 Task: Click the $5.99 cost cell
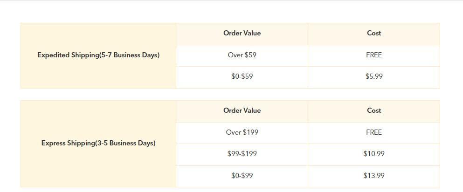(x=374, y=77)
